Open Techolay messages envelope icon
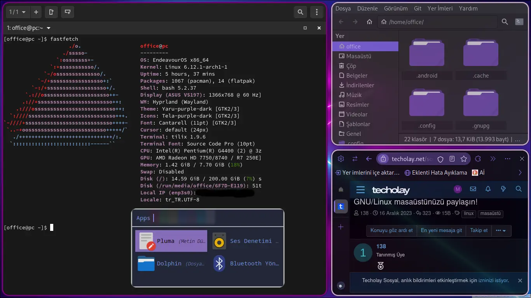Screen dimensions: 531x298 click(x=473, y=189)
